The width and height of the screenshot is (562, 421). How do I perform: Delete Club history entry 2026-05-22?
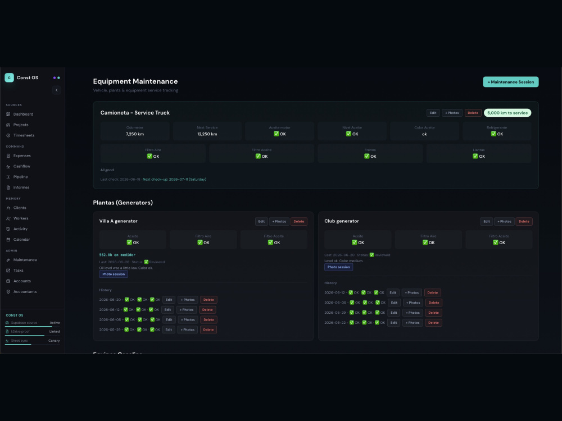click(x=433, y=323)
